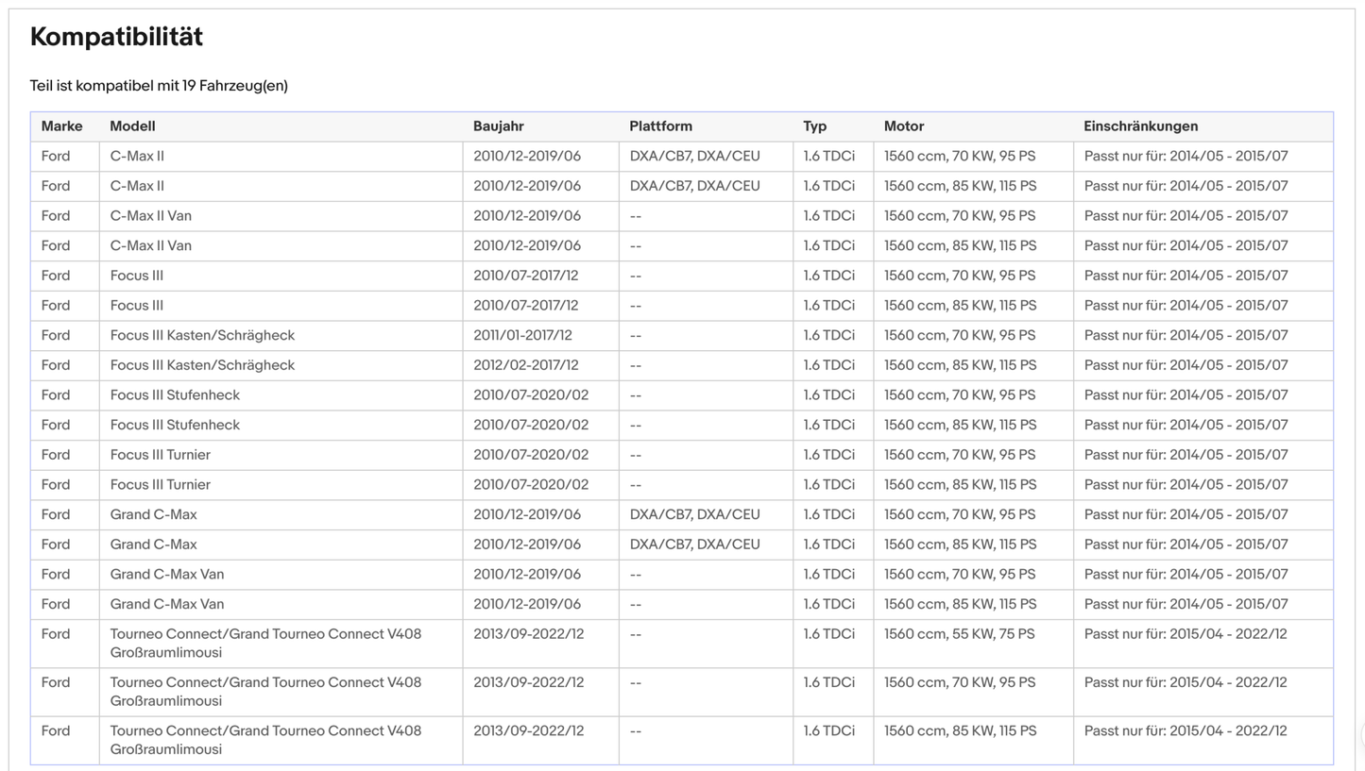Click the Plattform column header
Viewport: 1365px width, 771px height.
tap(660, 126)
